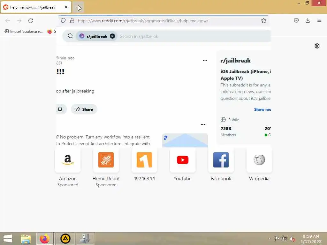Open the computer utility taskbar icon

tap(85, 239)
